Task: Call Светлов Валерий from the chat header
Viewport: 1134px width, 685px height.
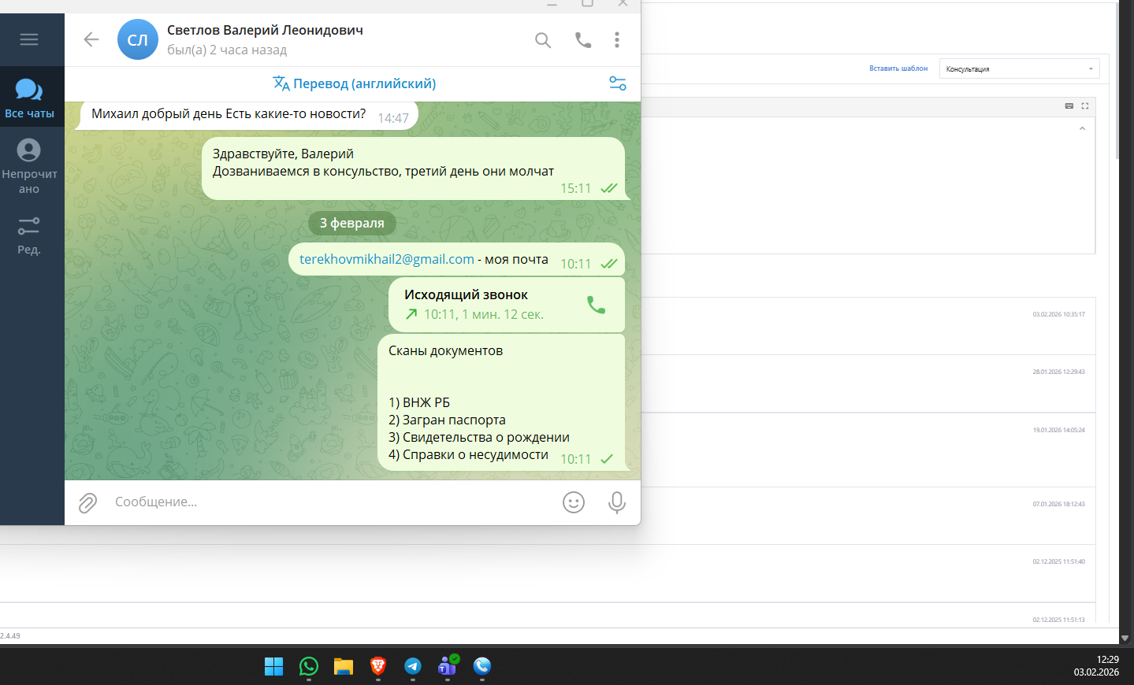Action: click(x=583, y=39)
